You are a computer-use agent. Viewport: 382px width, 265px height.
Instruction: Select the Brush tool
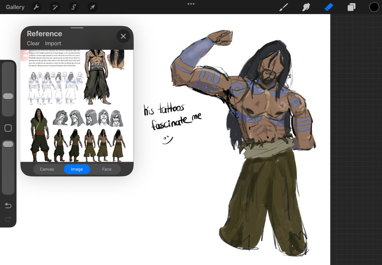click(283, 7)
